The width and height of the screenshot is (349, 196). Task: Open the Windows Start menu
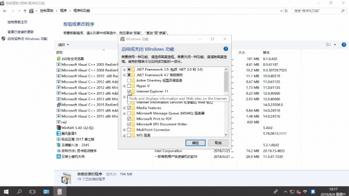pos(6,192)
